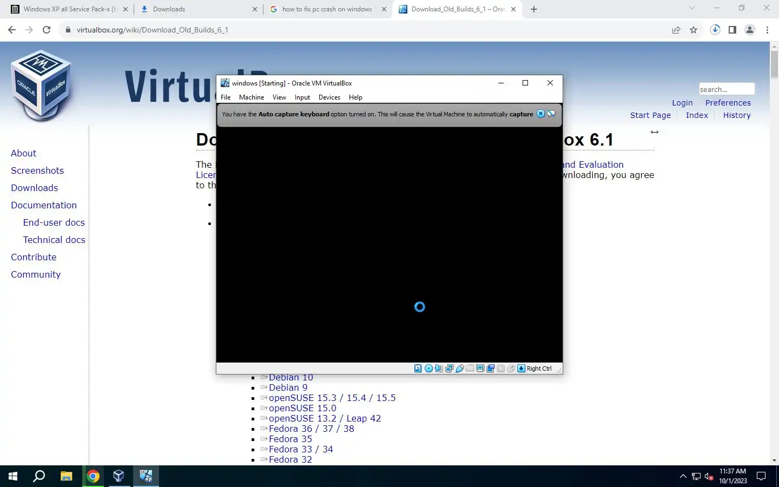Open Chrome profile avatar
Viewport: 779px width, 487px height.
pyautogui.click(x=750, y=30)
